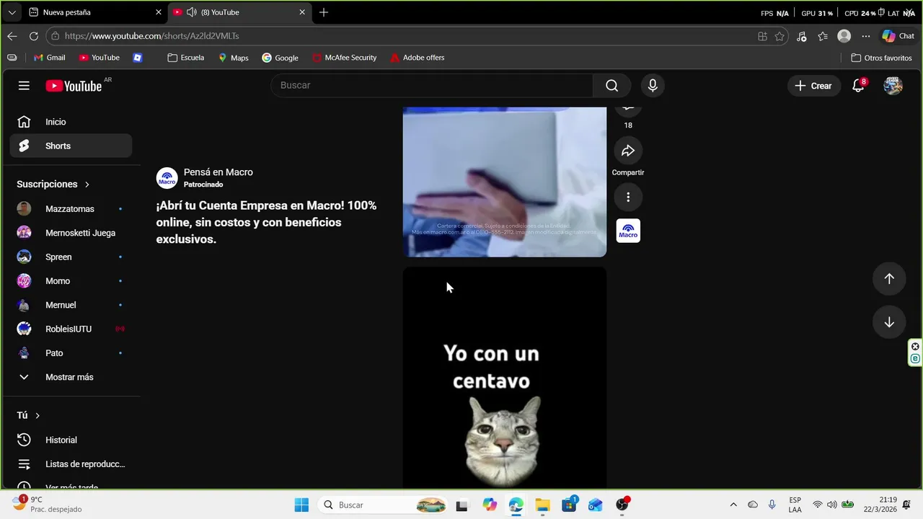Show hidden system tray icons
The image size is (923, 519).
click(733, 505)
